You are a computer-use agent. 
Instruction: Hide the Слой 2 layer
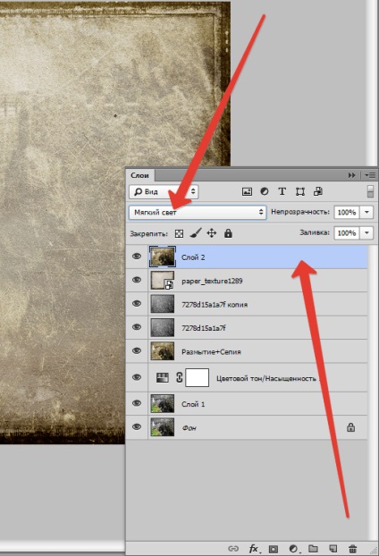pos(137,257)
